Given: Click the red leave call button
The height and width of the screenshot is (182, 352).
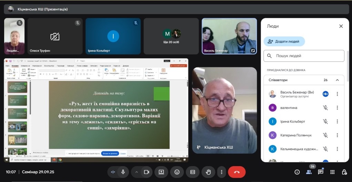Looking at the screenshot, I should (x=237, y=172).
